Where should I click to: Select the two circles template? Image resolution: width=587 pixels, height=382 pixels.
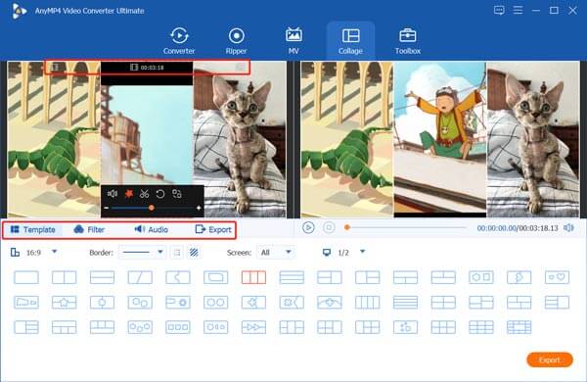216,302
